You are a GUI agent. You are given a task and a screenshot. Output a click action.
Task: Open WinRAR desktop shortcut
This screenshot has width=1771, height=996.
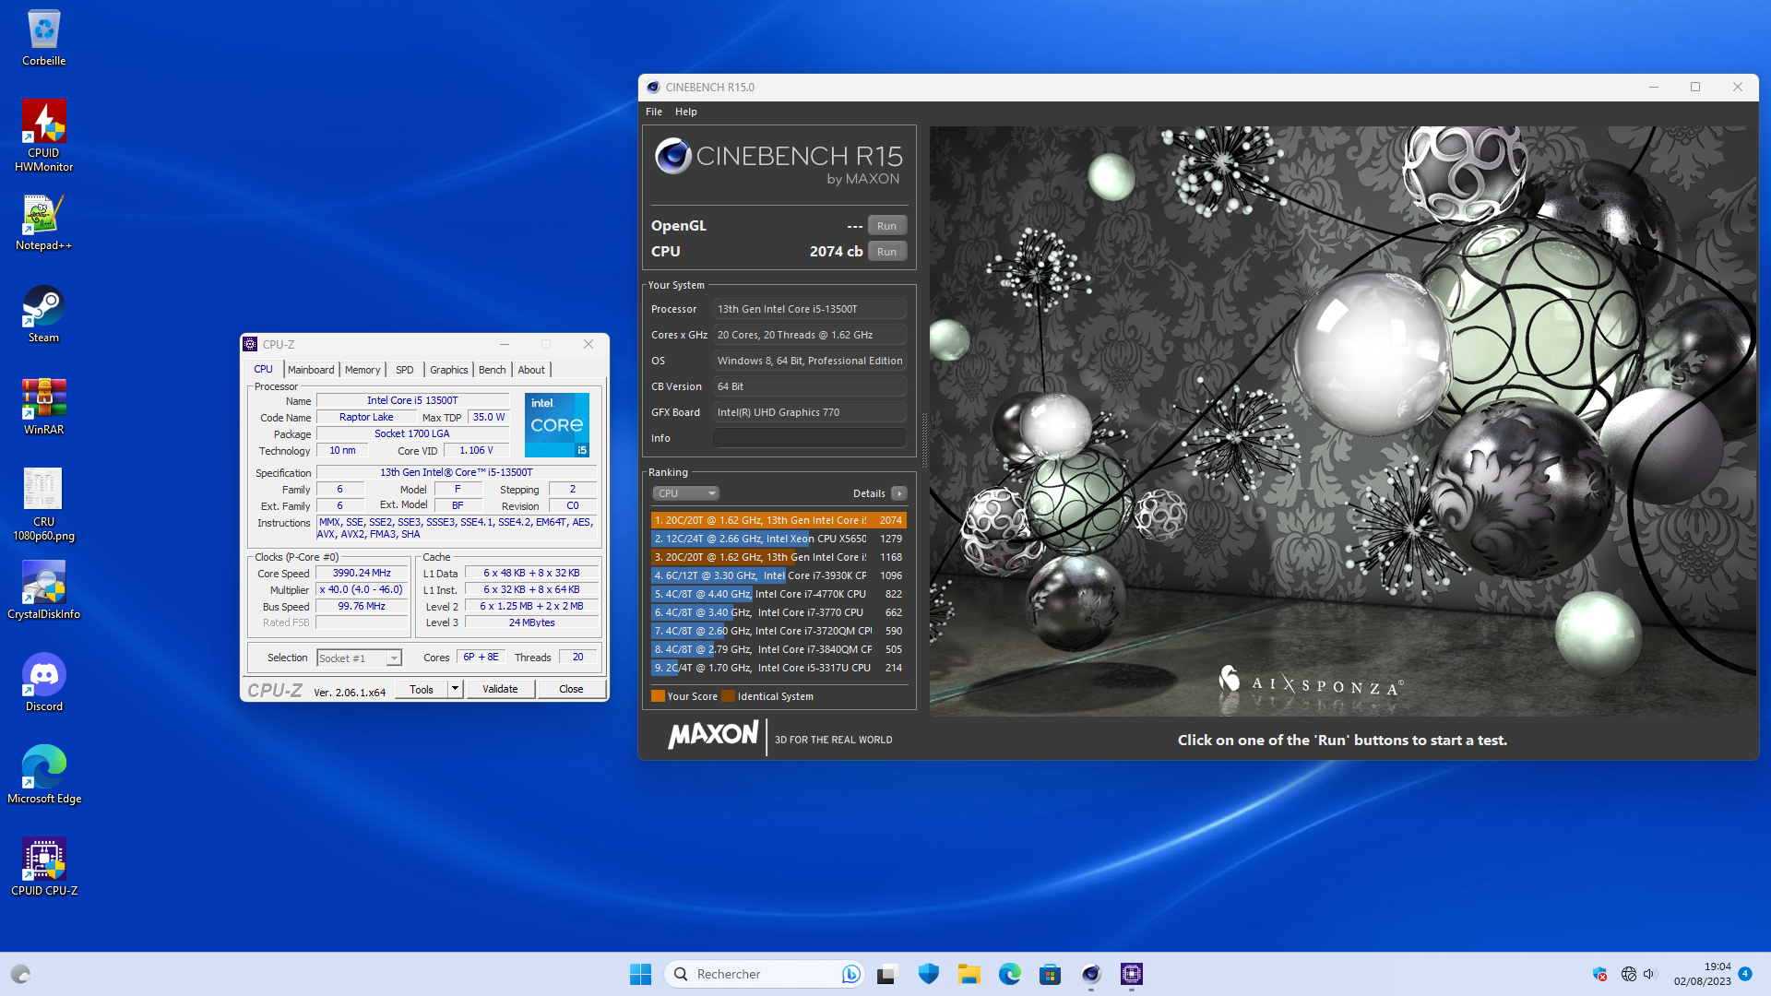click(x=43, y=408)
